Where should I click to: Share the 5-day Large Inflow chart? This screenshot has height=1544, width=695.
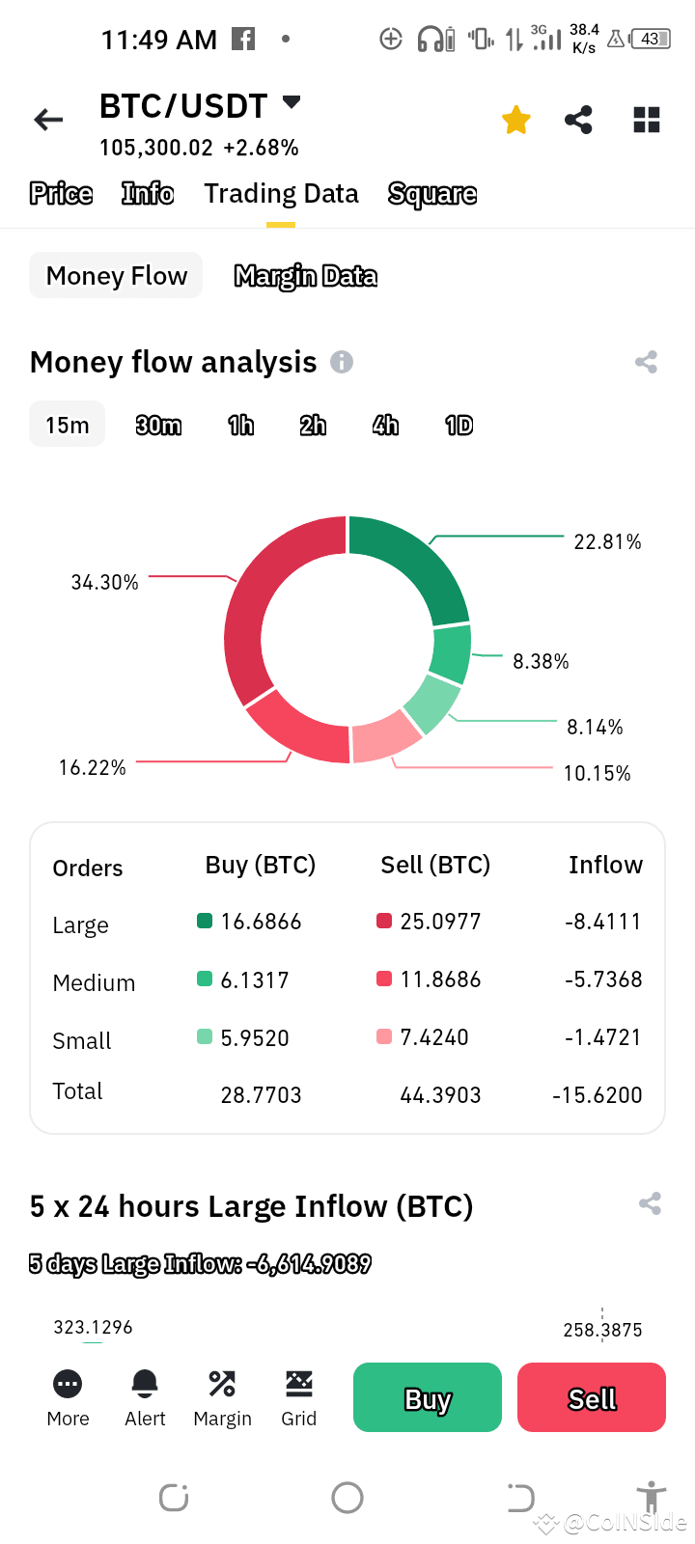(x=649, y=1203)
